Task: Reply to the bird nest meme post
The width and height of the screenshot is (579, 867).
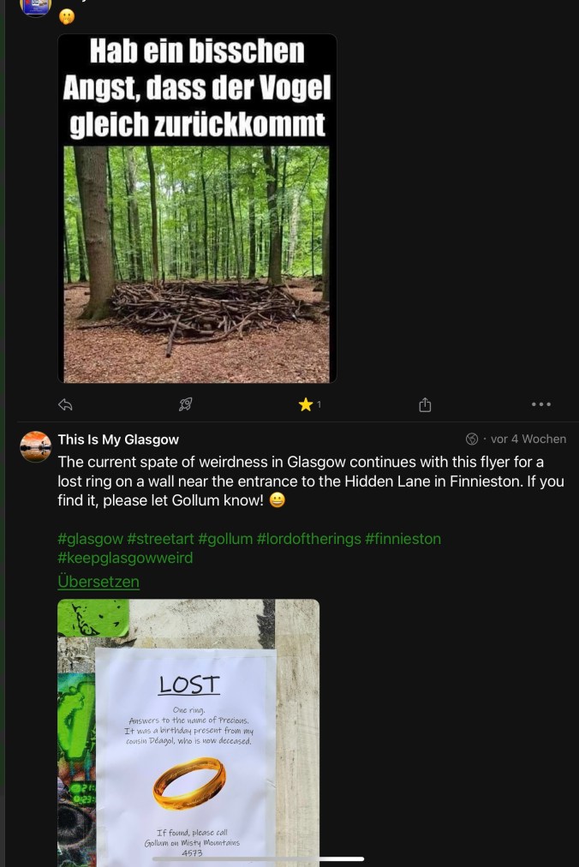Action: (x=65, y=404)
